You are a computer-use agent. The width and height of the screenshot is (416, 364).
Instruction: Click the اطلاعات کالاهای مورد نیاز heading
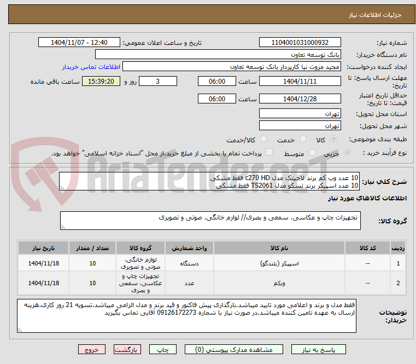[x=367, y=198]
